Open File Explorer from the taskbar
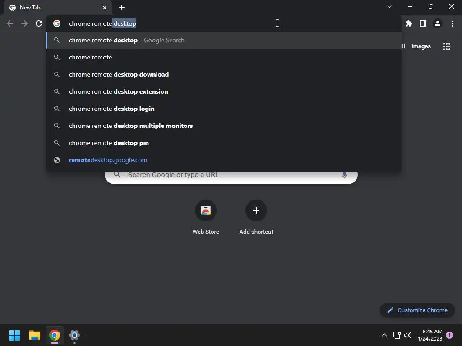 34,335
